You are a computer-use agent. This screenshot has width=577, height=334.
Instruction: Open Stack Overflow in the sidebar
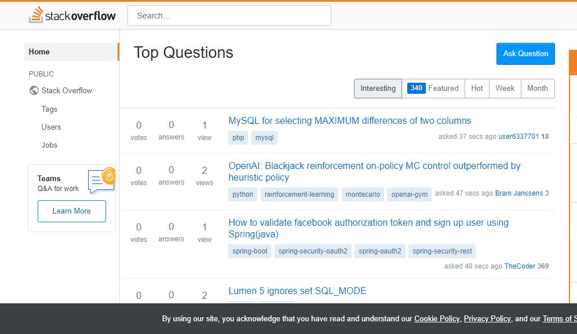67,90
